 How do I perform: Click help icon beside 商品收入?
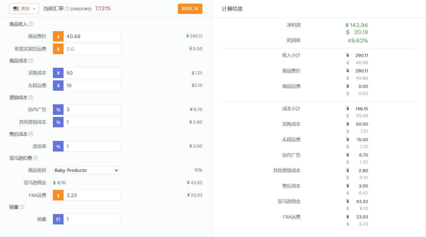pos(31,24)
